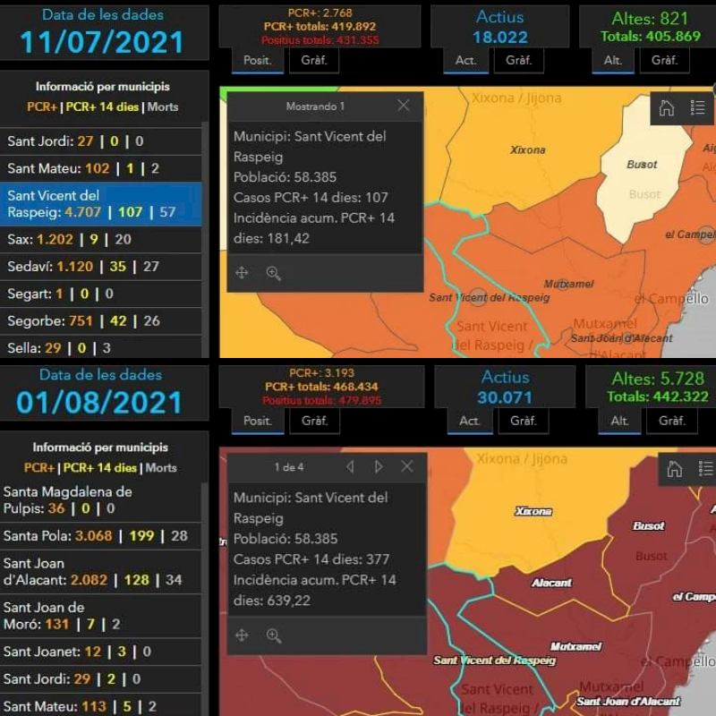Click the highlighted Sant Vicent del Raspeig row
716x716 pixels.
100,204
